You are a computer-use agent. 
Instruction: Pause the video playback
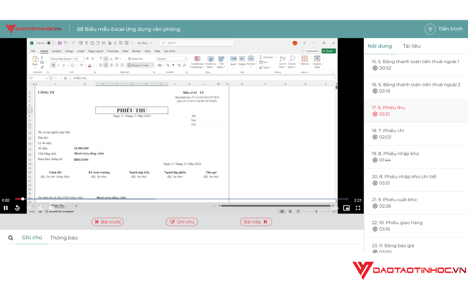(6, 208)
